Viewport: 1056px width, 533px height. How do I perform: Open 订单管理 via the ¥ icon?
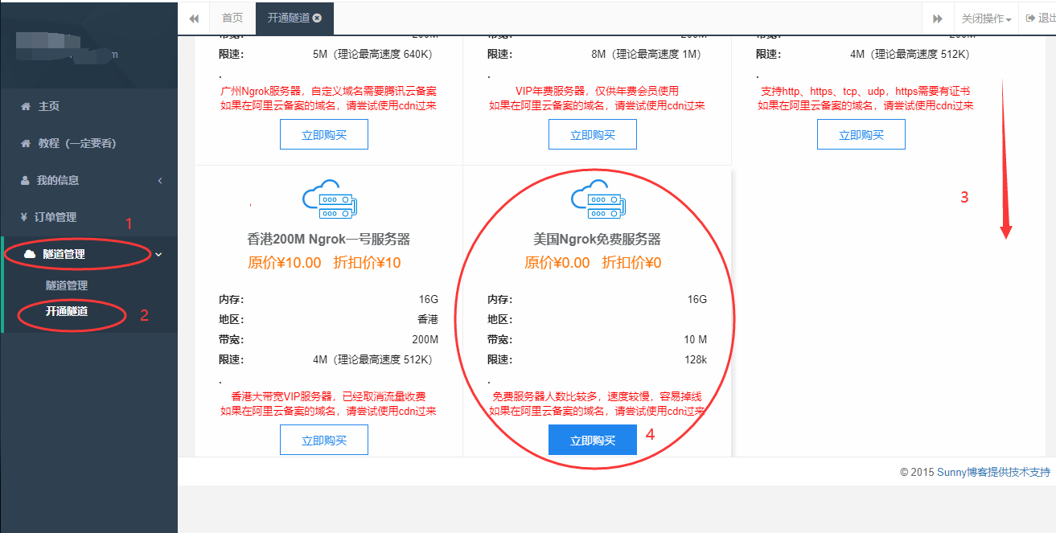[x=23, y=215]
